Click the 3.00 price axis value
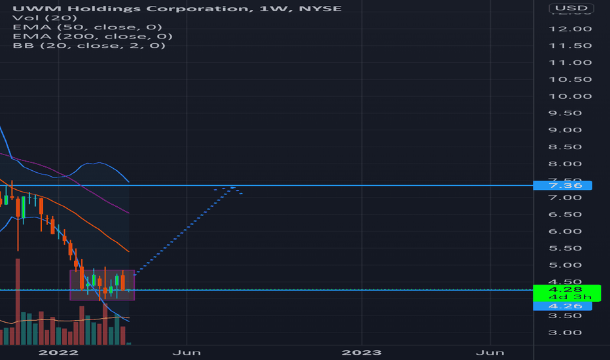610x360 pixels. pos(565,333)
